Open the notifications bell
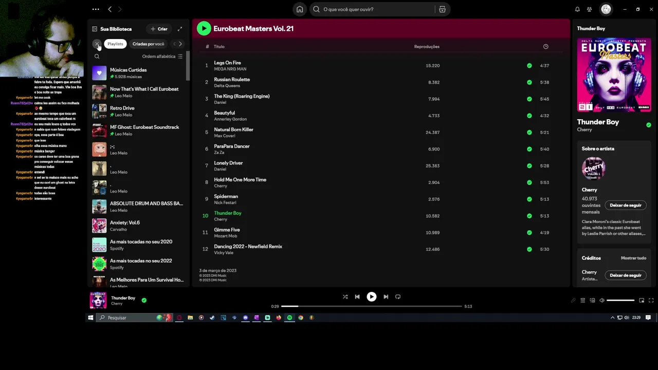The height and width of the screenshot is (370, 658). pyautogui.click(x=577, y=9)
